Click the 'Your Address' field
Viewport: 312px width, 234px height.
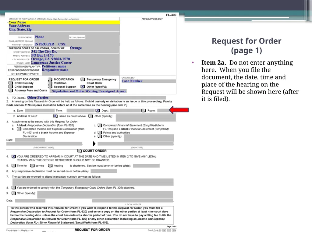(64, 26)
